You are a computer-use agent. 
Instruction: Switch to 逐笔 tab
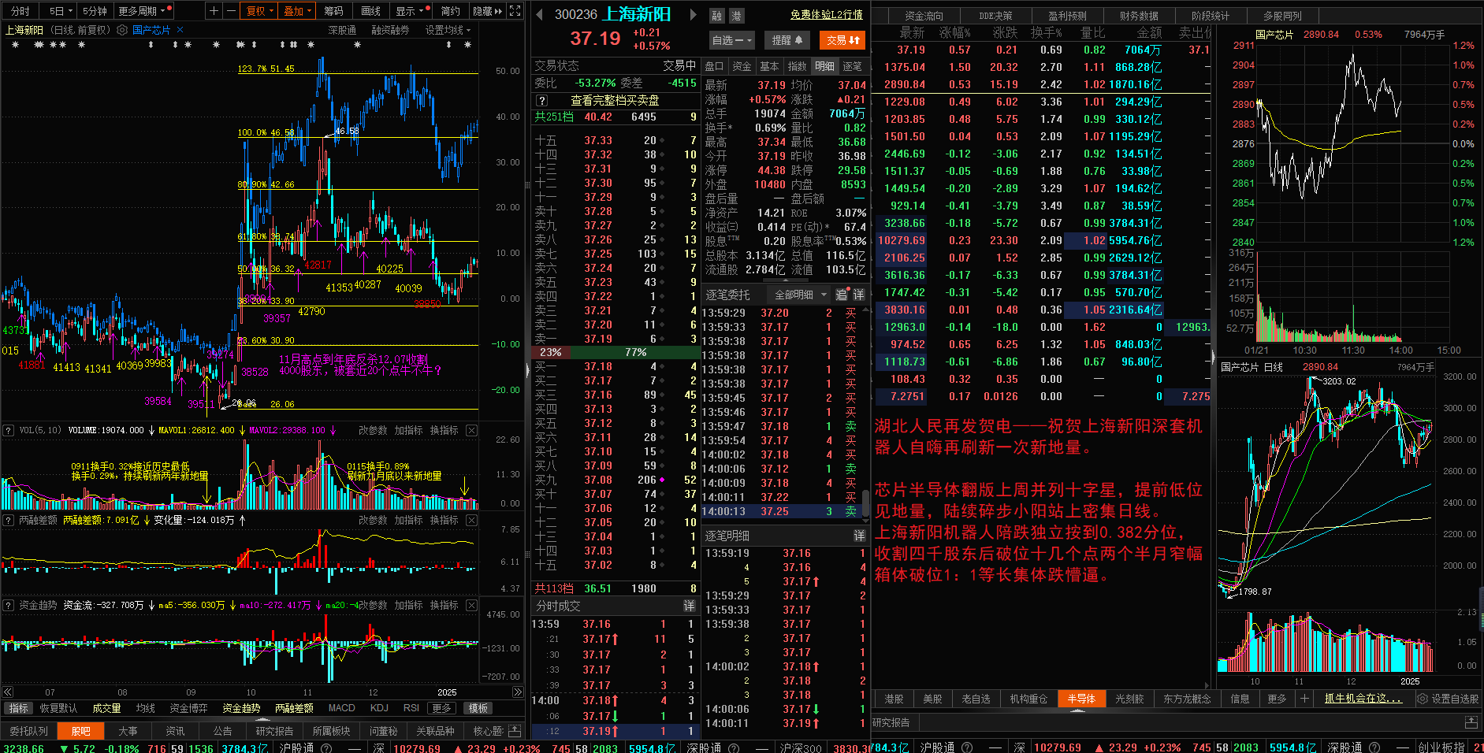coord(852,66)
